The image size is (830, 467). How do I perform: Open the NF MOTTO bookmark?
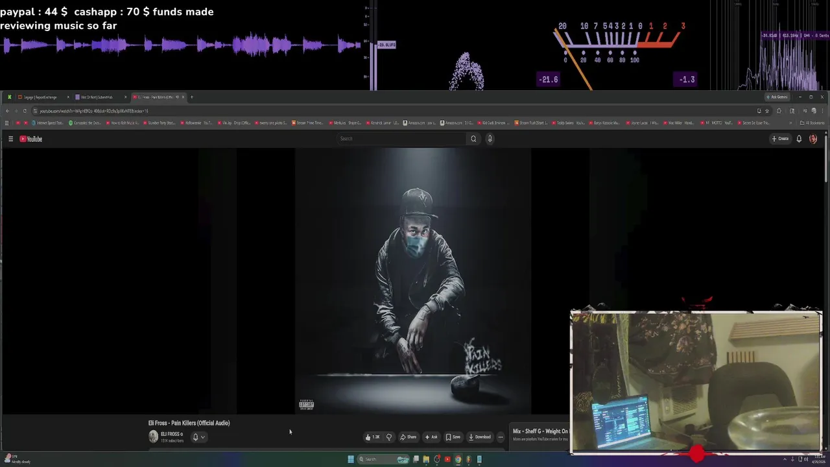(717, 123)
